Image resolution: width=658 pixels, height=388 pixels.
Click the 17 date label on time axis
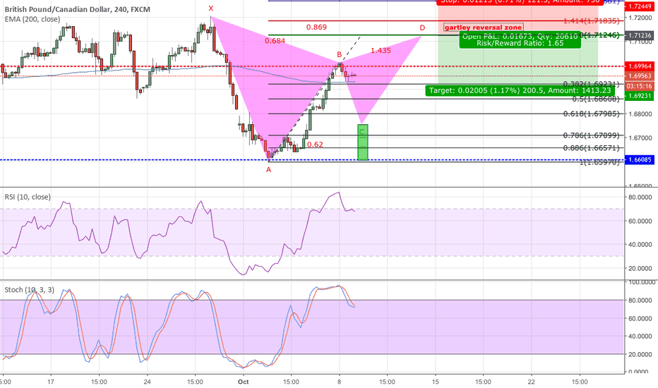point(51,382)
